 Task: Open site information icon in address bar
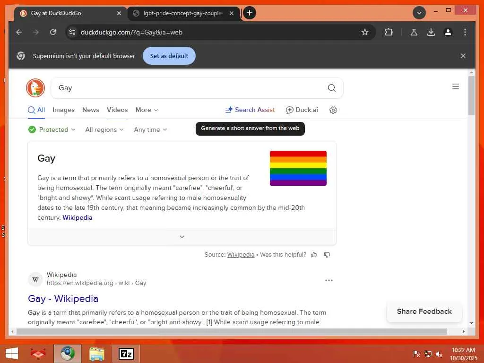tap(72, 32)
